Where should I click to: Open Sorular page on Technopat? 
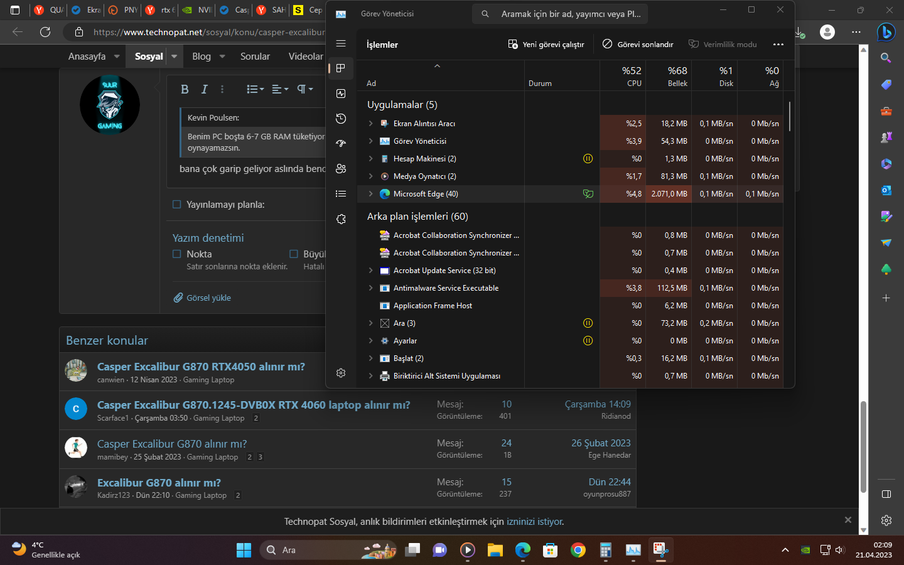[255, 56]
